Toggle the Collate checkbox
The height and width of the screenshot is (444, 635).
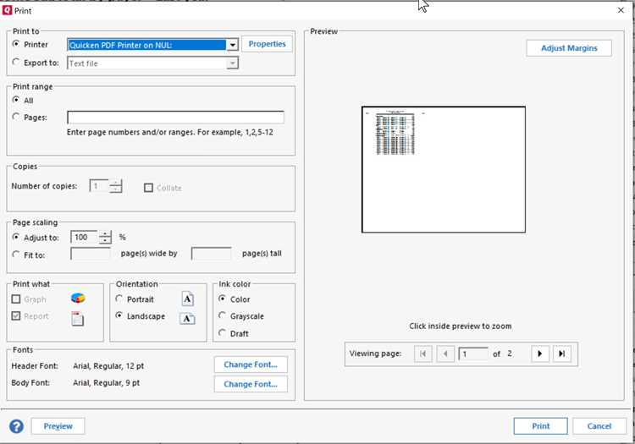click(149, 188)
